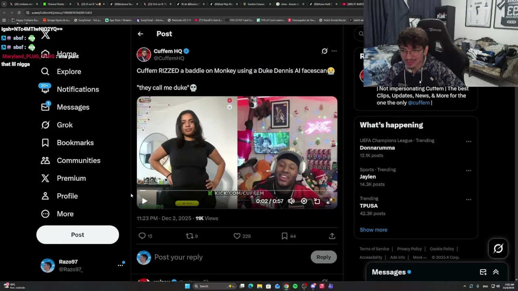Compose new message icon in Messages drawer

483,272
